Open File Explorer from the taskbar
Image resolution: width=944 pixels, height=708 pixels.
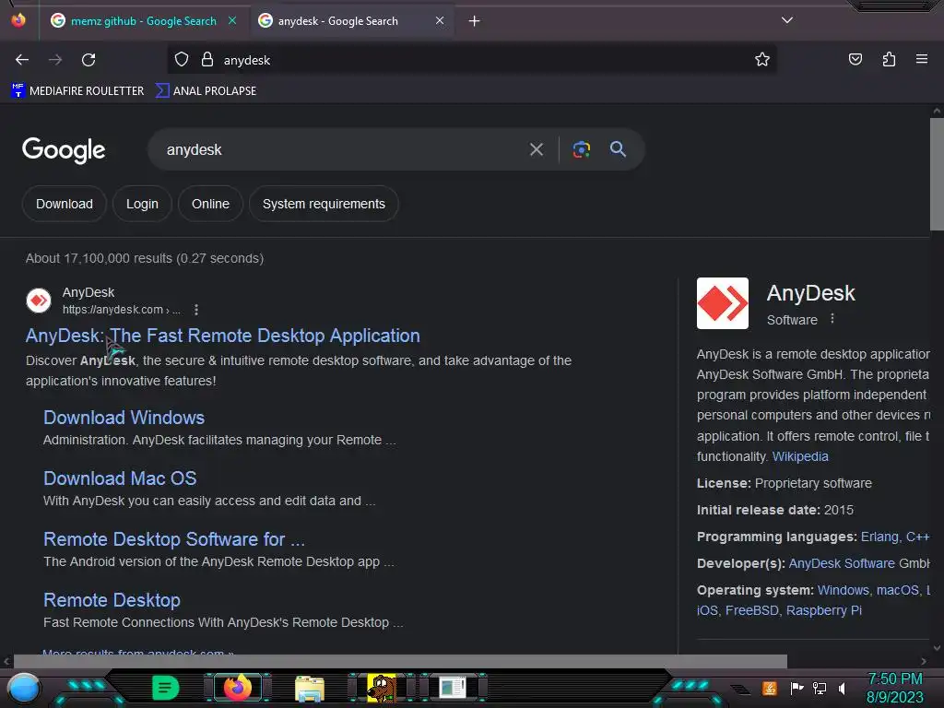pyautogui.click(x=310, y=688)
